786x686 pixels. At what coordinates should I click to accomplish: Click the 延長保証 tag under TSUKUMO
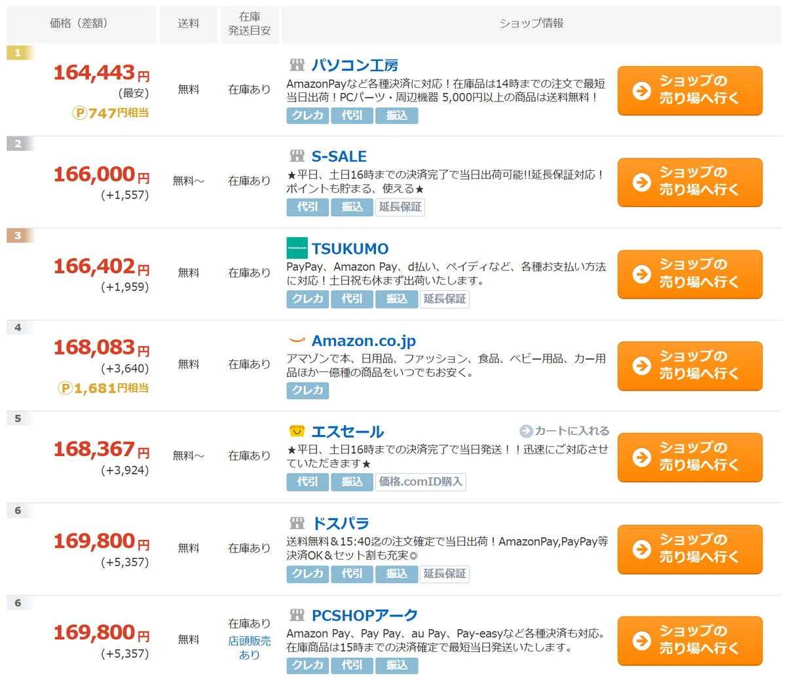click(445, 299)
